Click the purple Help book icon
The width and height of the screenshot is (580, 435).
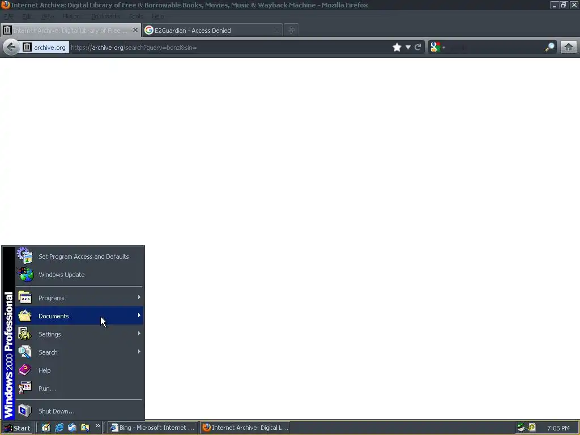coord(25,370)
